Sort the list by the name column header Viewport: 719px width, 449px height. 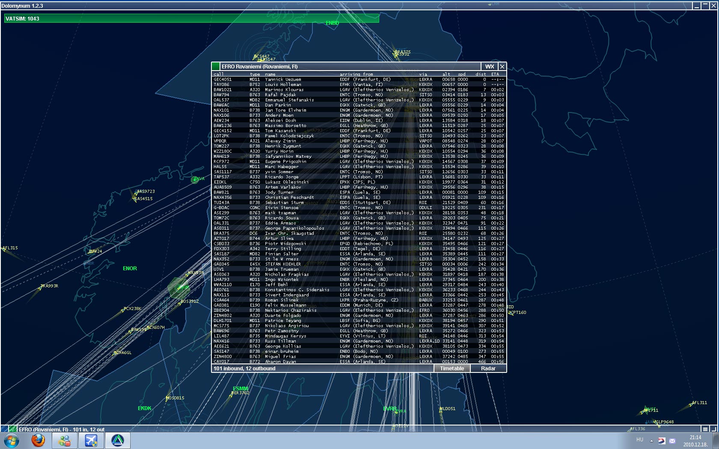[x=270, y=74]
